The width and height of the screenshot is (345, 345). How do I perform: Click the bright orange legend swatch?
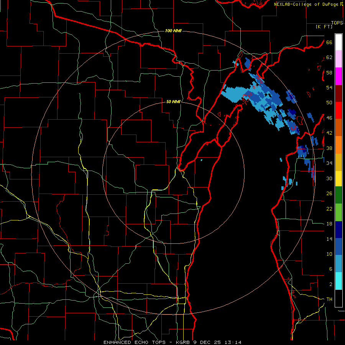tap(338, 145)
